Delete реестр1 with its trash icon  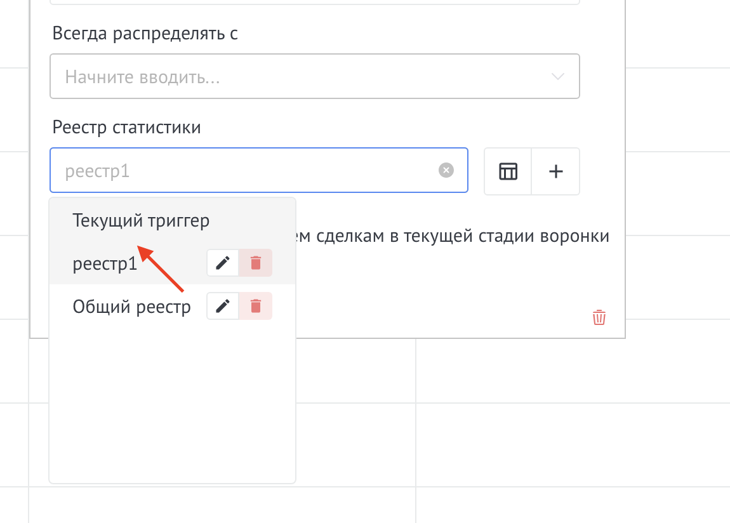256,263
